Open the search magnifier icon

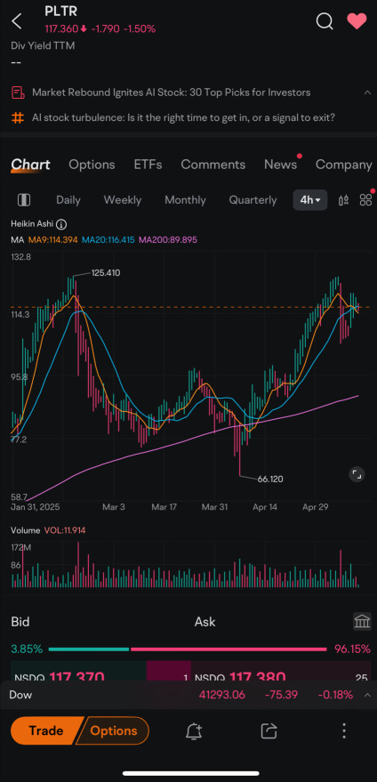325,21
